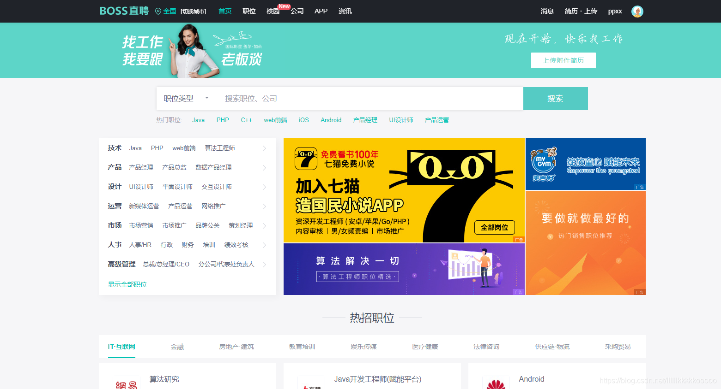Open 资讯 in top navigation
Viewport: 721px width, 389px height.
coord(345,11)
